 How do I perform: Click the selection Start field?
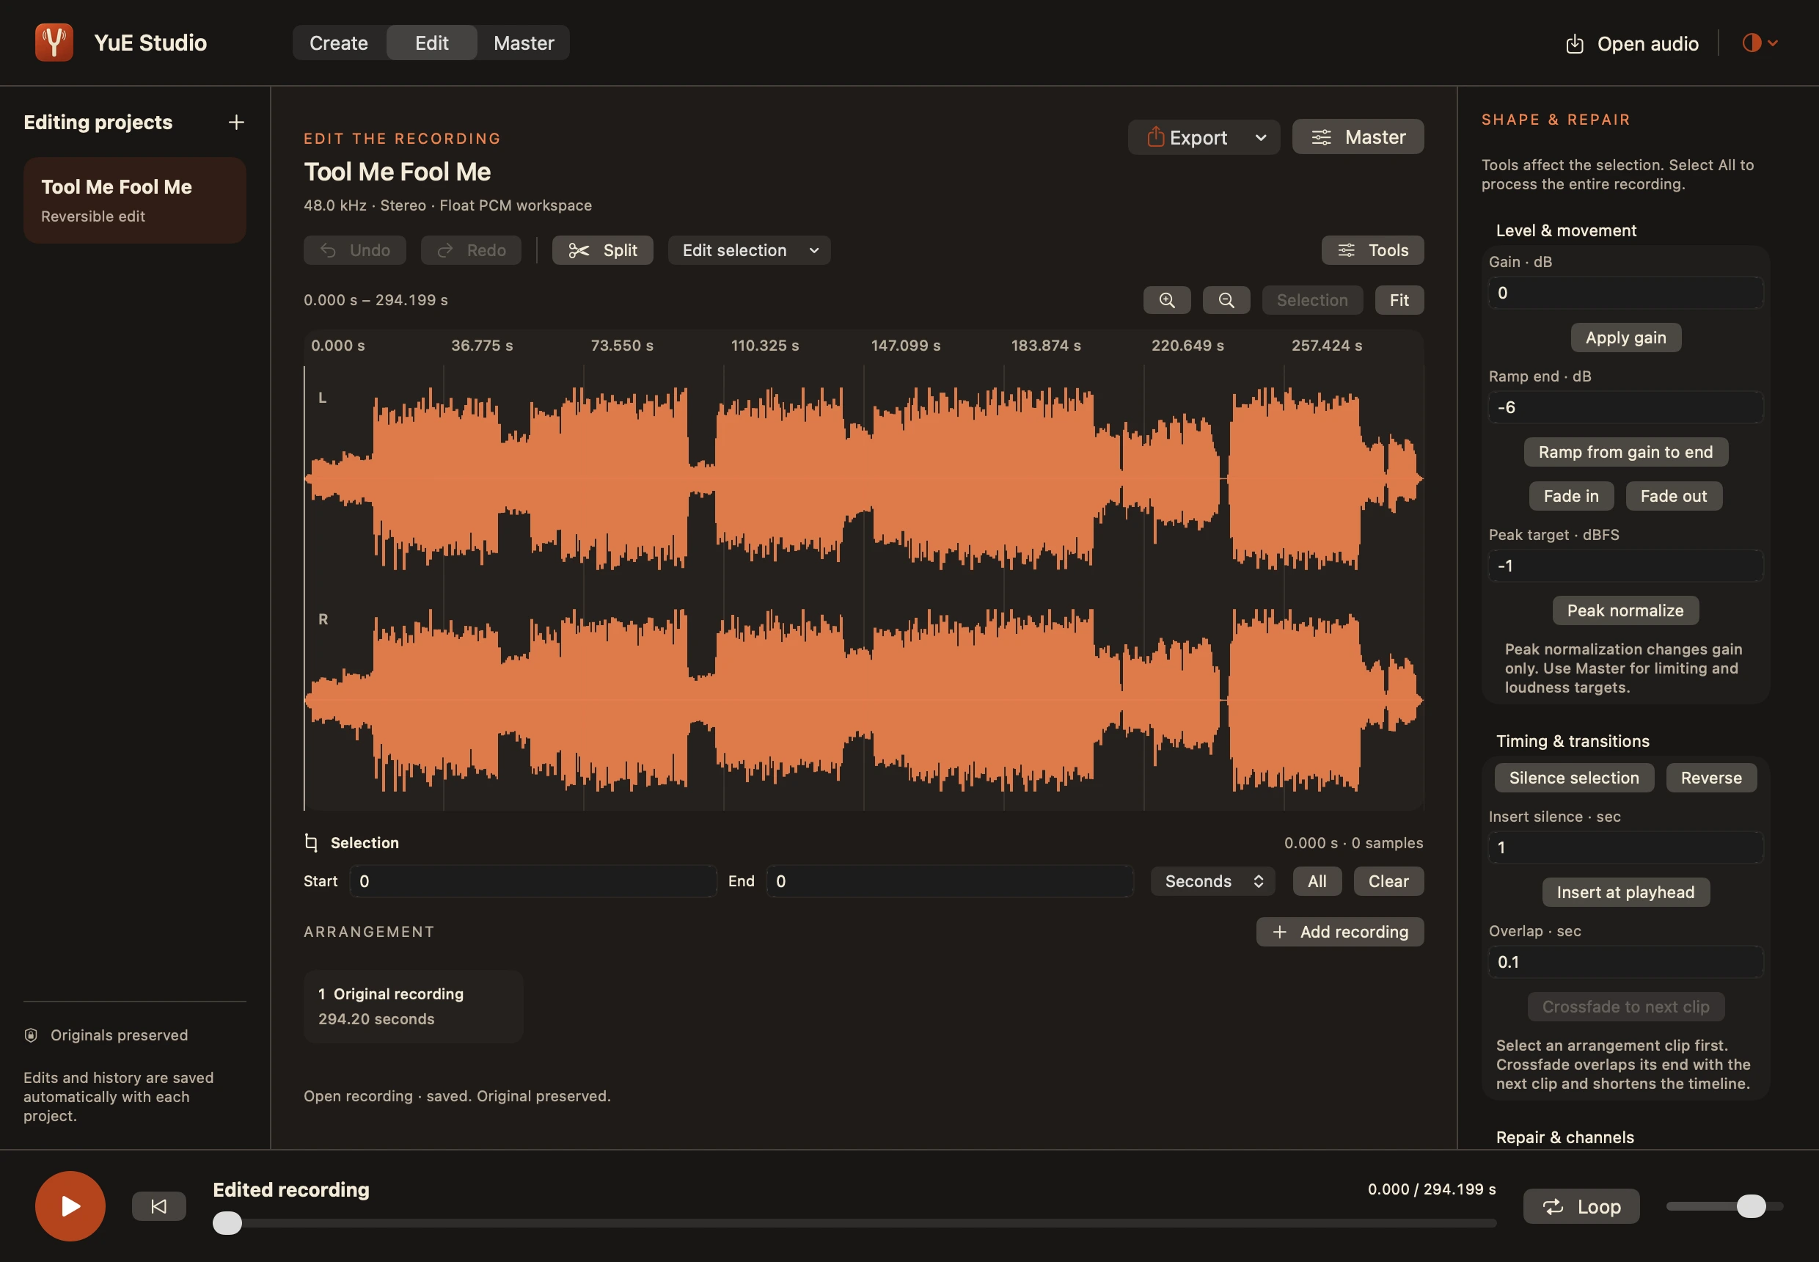tap(534, 882)
